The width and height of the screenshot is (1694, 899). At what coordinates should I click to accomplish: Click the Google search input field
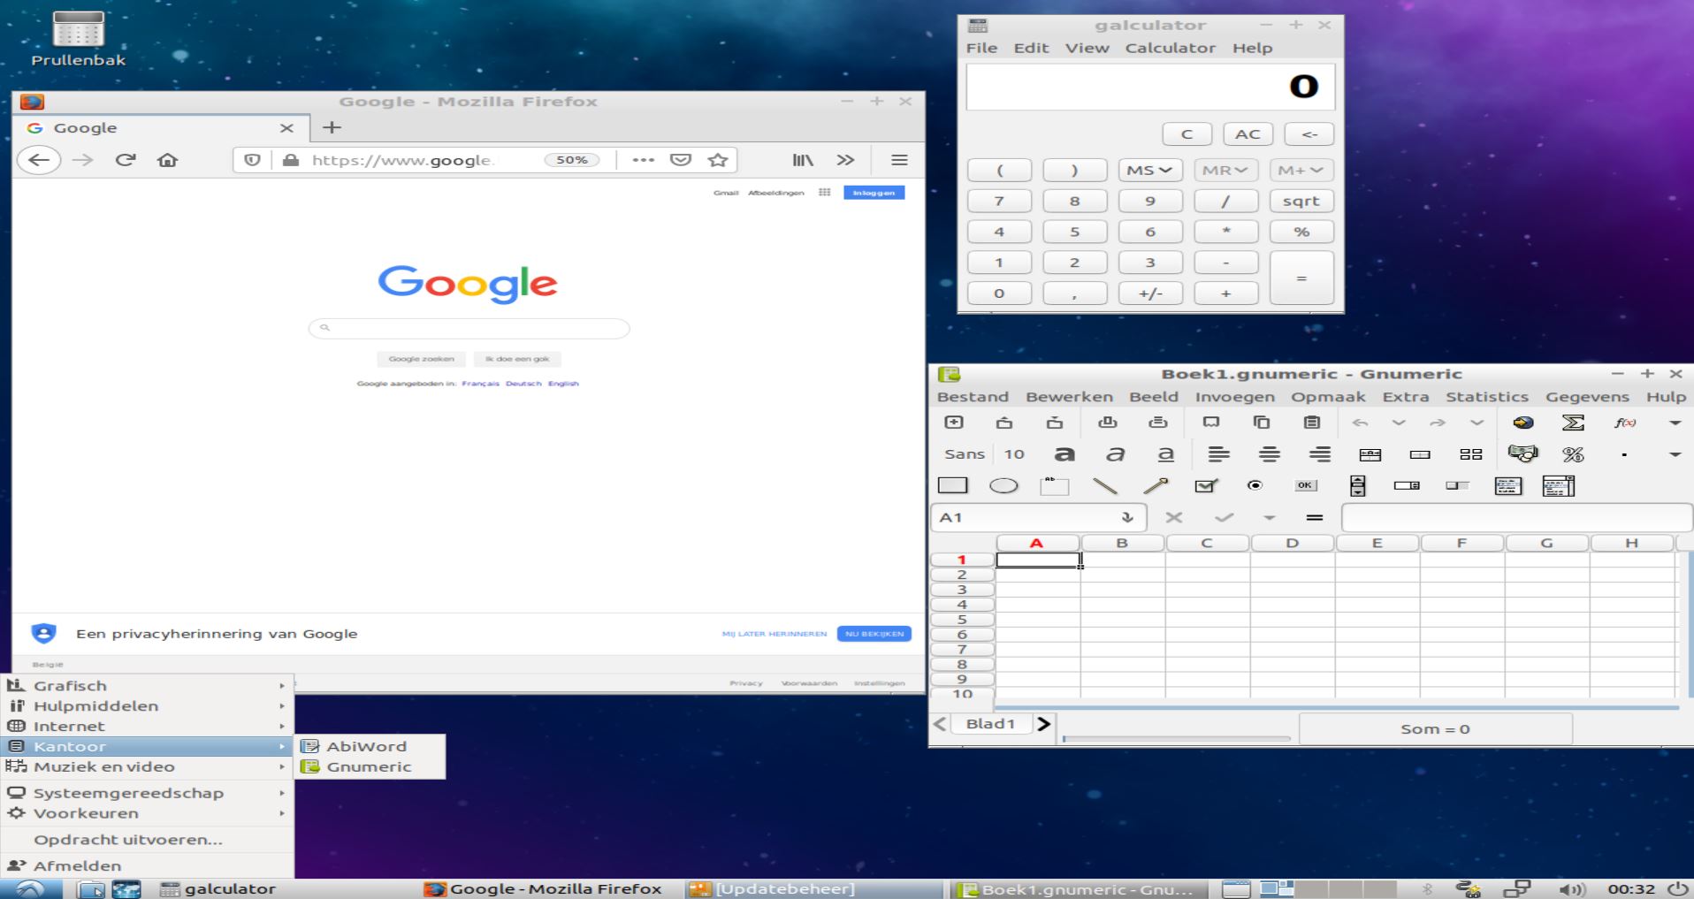tap(469, 328)
